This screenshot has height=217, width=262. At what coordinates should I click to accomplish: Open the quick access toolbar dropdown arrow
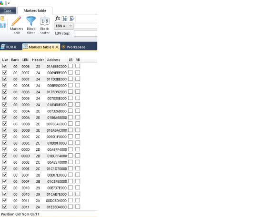coord(9,3)
